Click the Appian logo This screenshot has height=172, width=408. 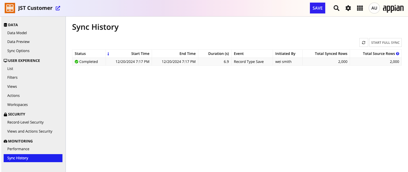coord(393,8)
